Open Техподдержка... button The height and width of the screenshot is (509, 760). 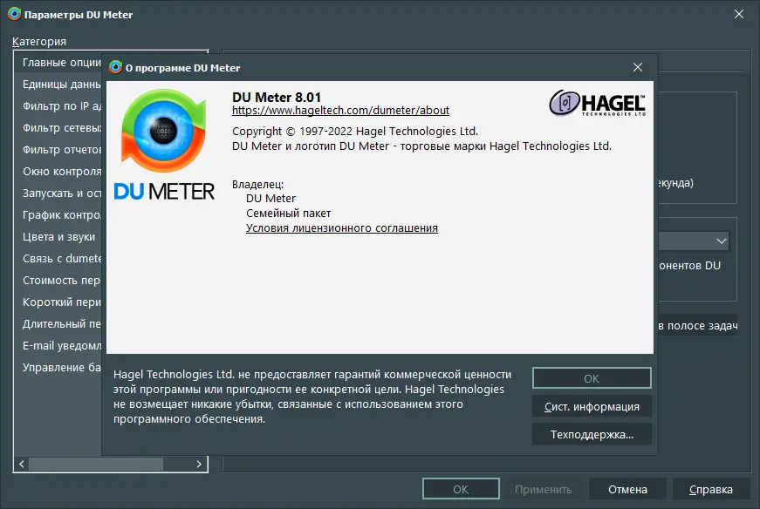[592, 434]
